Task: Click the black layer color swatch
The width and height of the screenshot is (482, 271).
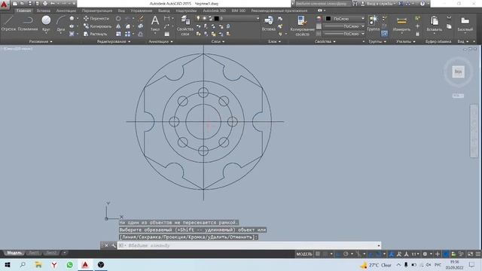Action: (x=216, y=18)
